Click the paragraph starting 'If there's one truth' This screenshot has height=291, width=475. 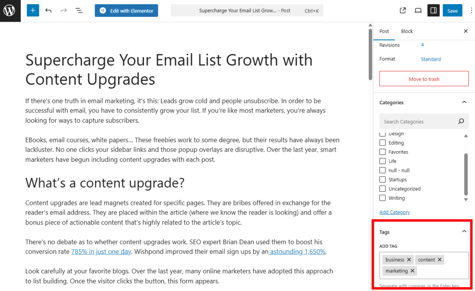(175, 111)
